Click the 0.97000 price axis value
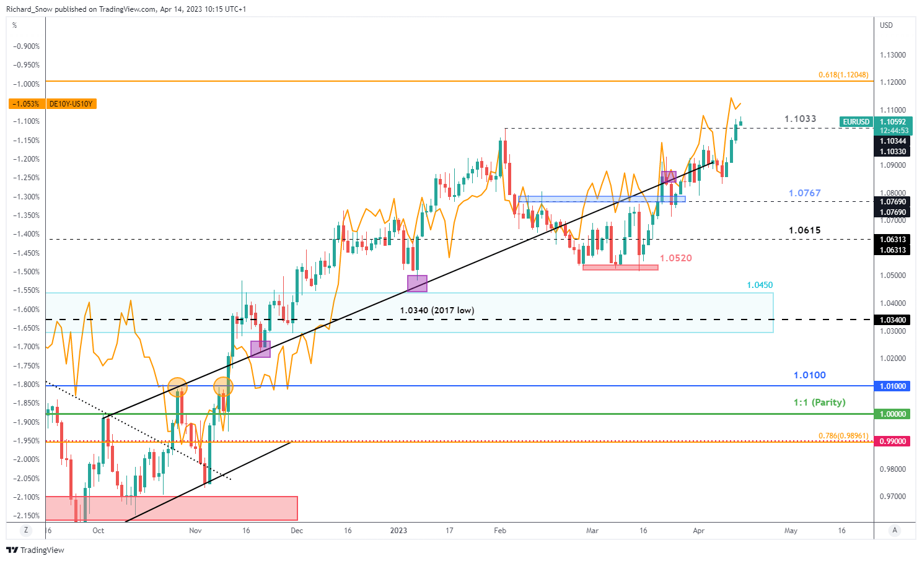This screenshot has height=561, width=922. click(x=893, y=497)
